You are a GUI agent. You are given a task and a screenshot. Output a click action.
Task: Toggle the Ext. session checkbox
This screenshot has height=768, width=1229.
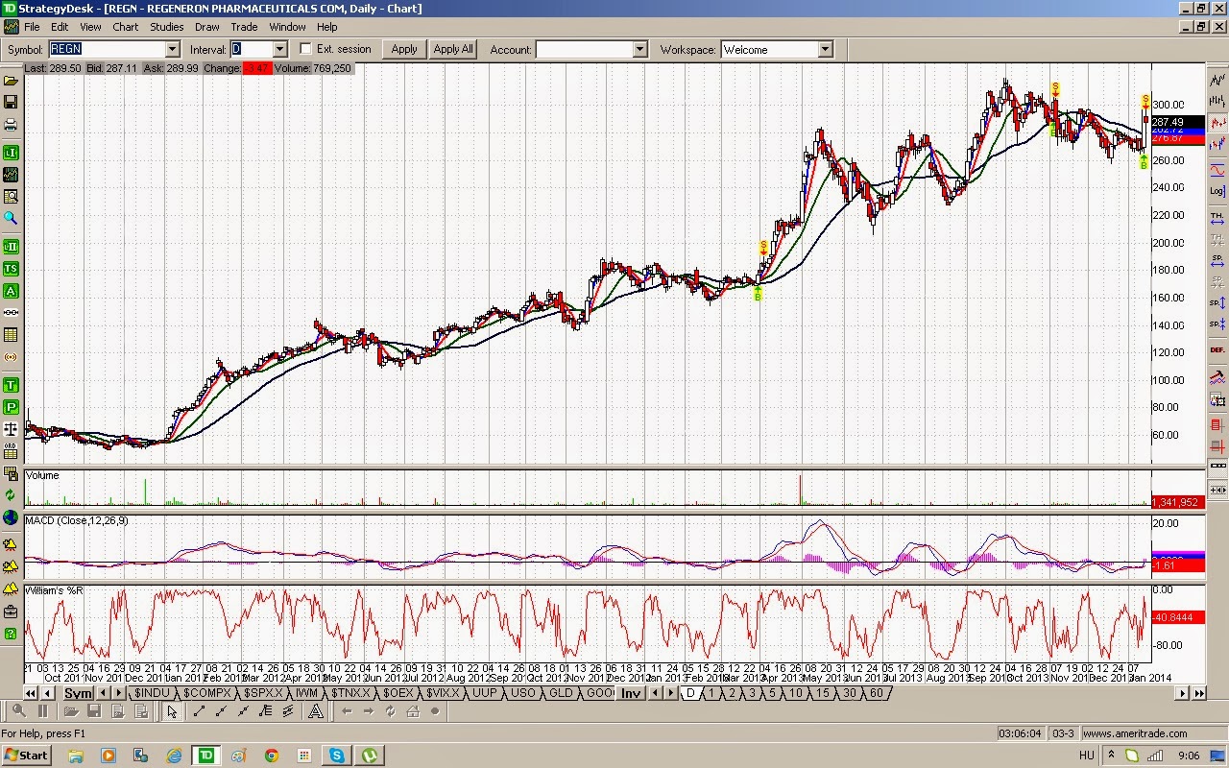tap(305, 49)
